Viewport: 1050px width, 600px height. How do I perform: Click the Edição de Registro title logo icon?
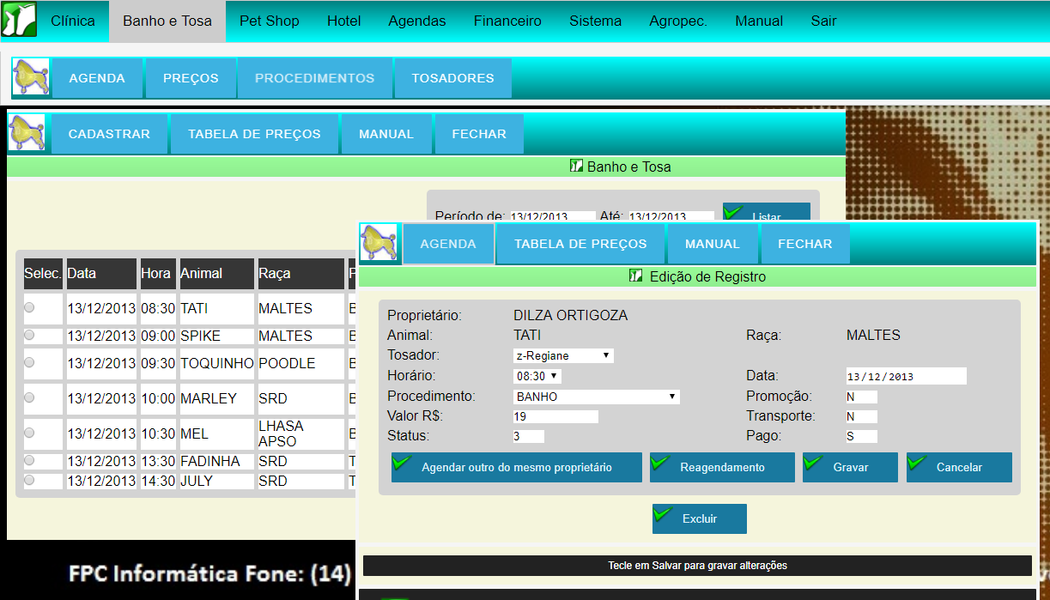[x=635, y=276]
